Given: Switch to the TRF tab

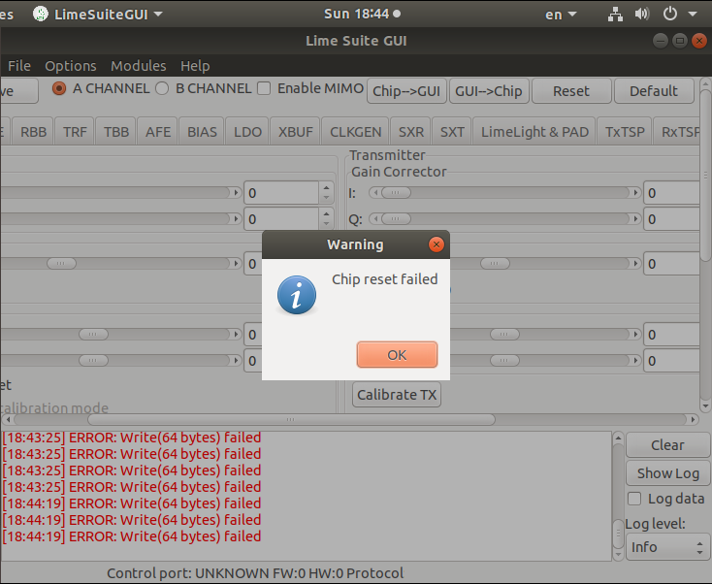Looking at the screenshot, I should pyautogui.click(x=75, y=132).
